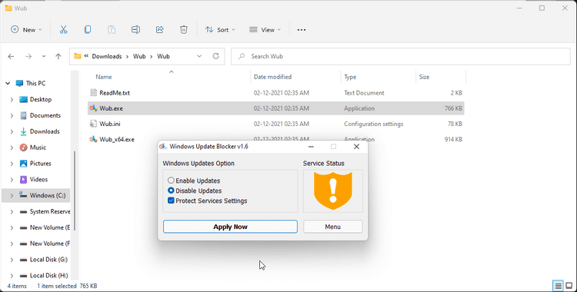This screenshot has width=577, height=292.
Task: Select the Disable Updates radio button
Action: pyautogui.click(x=171, y=191)
